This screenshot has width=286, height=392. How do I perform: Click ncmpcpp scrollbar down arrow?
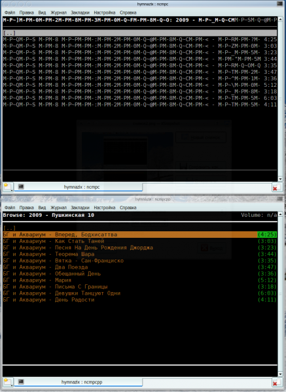(x=280, y=374)
